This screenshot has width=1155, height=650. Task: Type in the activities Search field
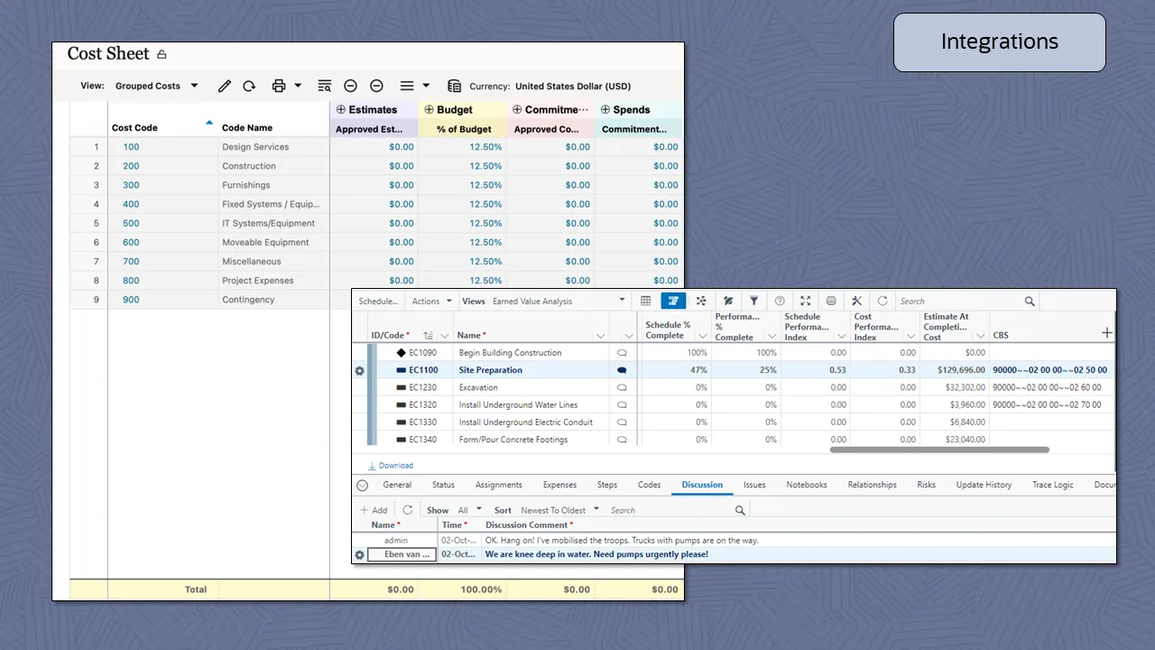pos(956,301)
